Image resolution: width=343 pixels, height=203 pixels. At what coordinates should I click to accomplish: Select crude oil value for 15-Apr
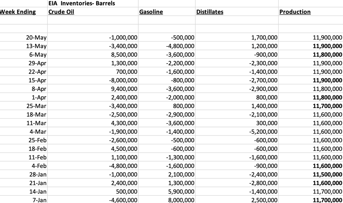click(123, 80)
